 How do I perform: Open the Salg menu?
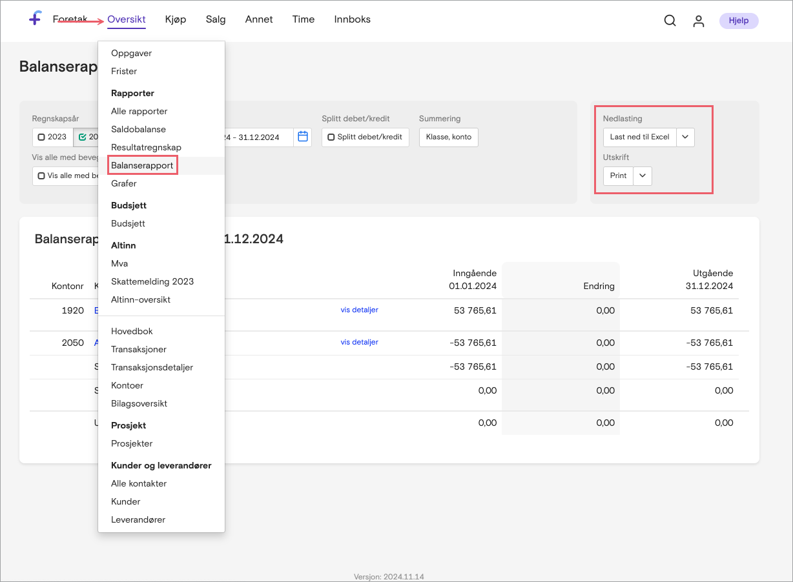point(216,19)
